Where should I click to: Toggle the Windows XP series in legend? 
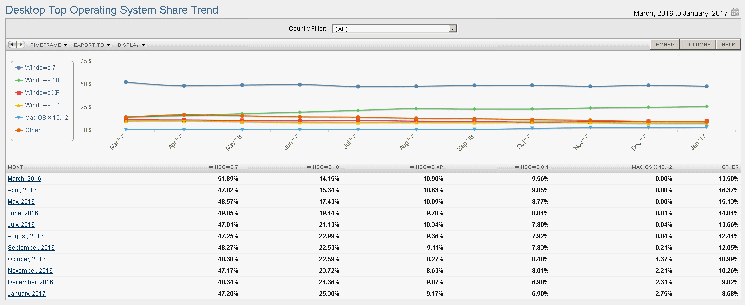[x=37, y=93]
